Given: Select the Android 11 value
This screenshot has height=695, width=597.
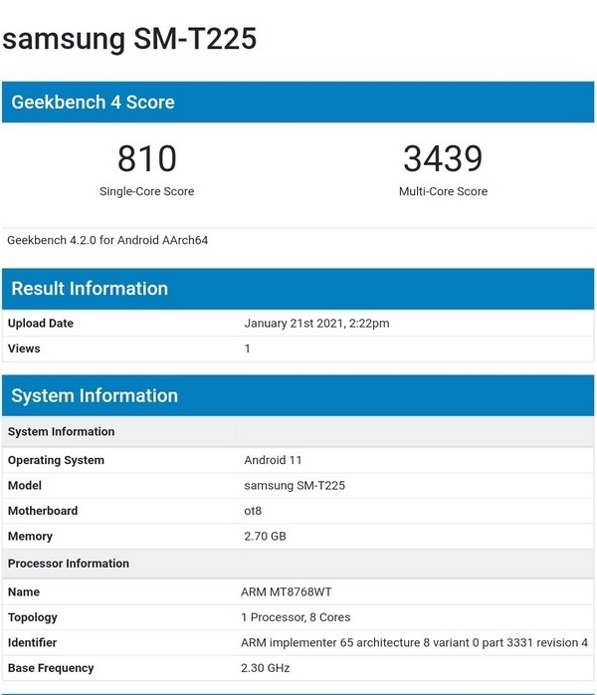Looking at the screenshot, I should click(x=273, y=460).
